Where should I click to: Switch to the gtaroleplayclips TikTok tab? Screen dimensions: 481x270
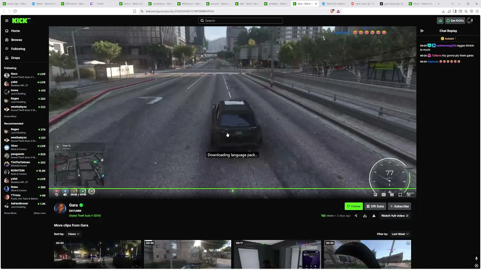pos(392,4)
